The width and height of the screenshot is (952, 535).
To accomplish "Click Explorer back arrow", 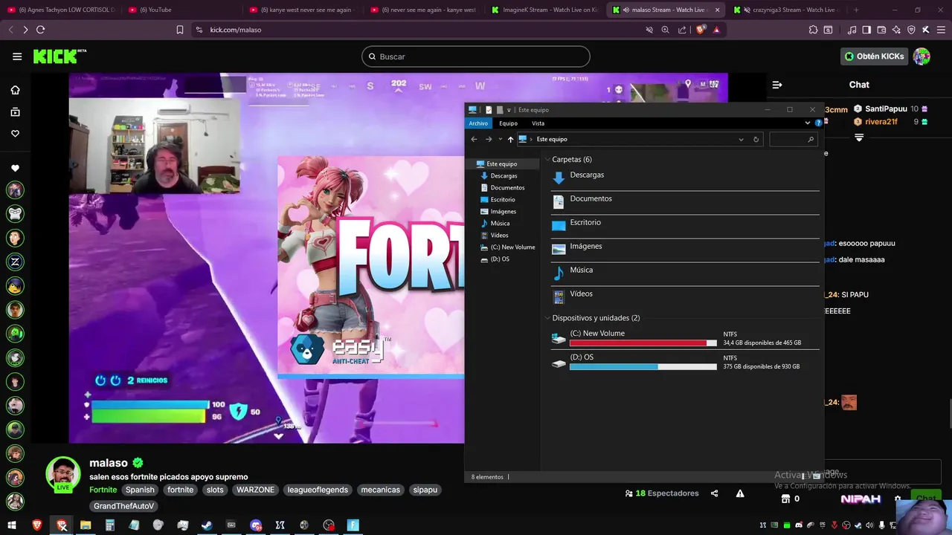I will tap(475, 139).
